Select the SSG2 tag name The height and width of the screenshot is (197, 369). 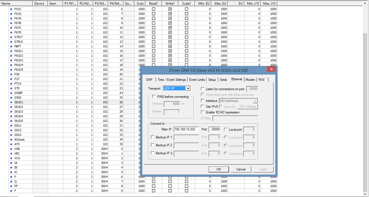coord(18,130)
